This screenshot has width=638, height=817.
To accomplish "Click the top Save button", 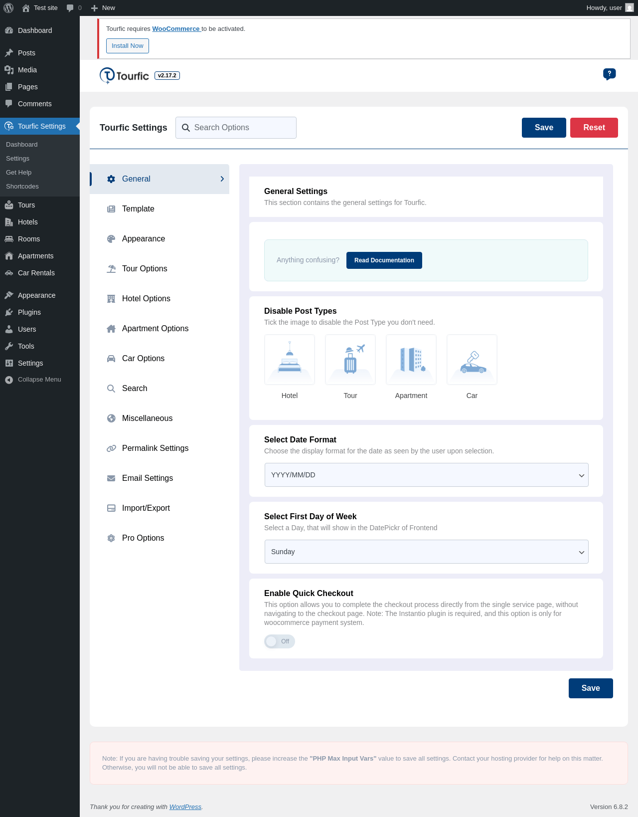I will 544,128.
